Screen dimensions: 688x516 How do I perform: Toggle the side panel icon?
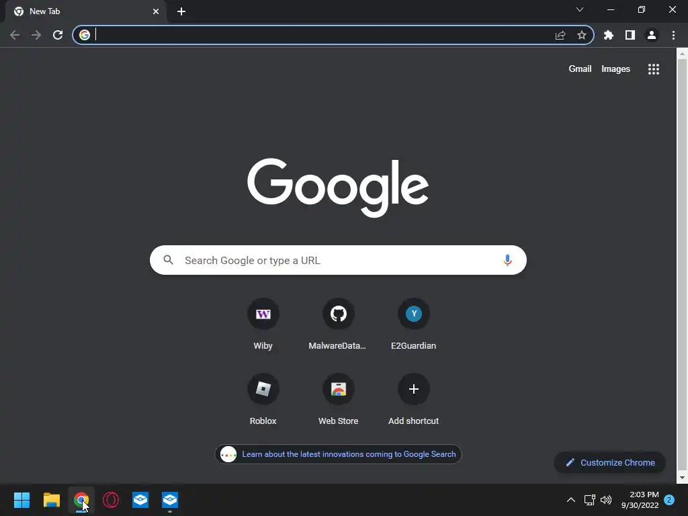pyautogui.click(x=630, y=35)
